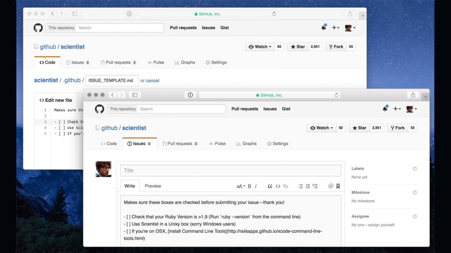Viewport: 451px width, 253px height.
Task: Insert a blockquote in the issue body
Action: coord(270,186)
